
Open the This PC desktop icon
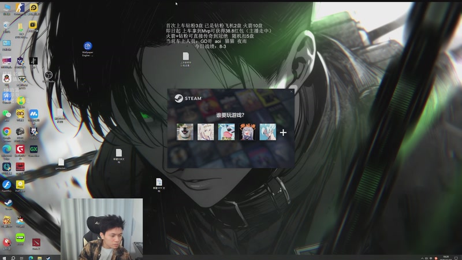point(6,9)
